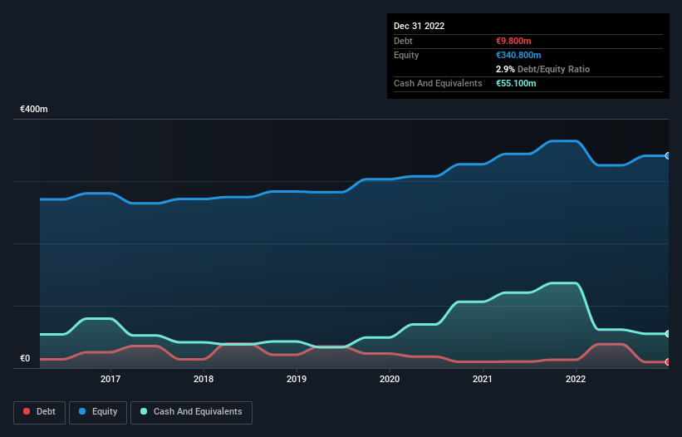Click the Equity label in tooltip
This screenshot has width=682, height=437.
[406, 55]
